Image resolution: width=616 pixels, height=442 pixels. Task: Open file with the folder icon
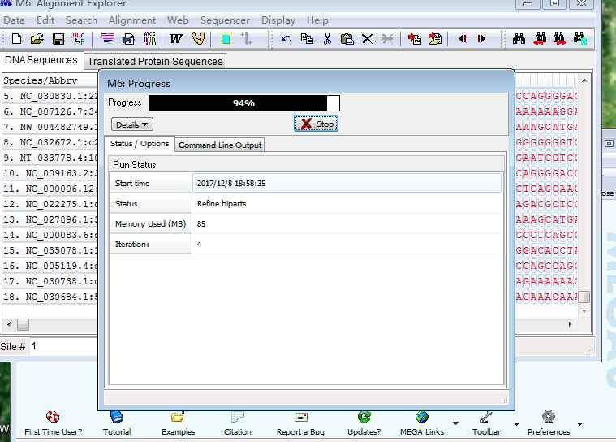pyautogui.click(x=37, y=39)
